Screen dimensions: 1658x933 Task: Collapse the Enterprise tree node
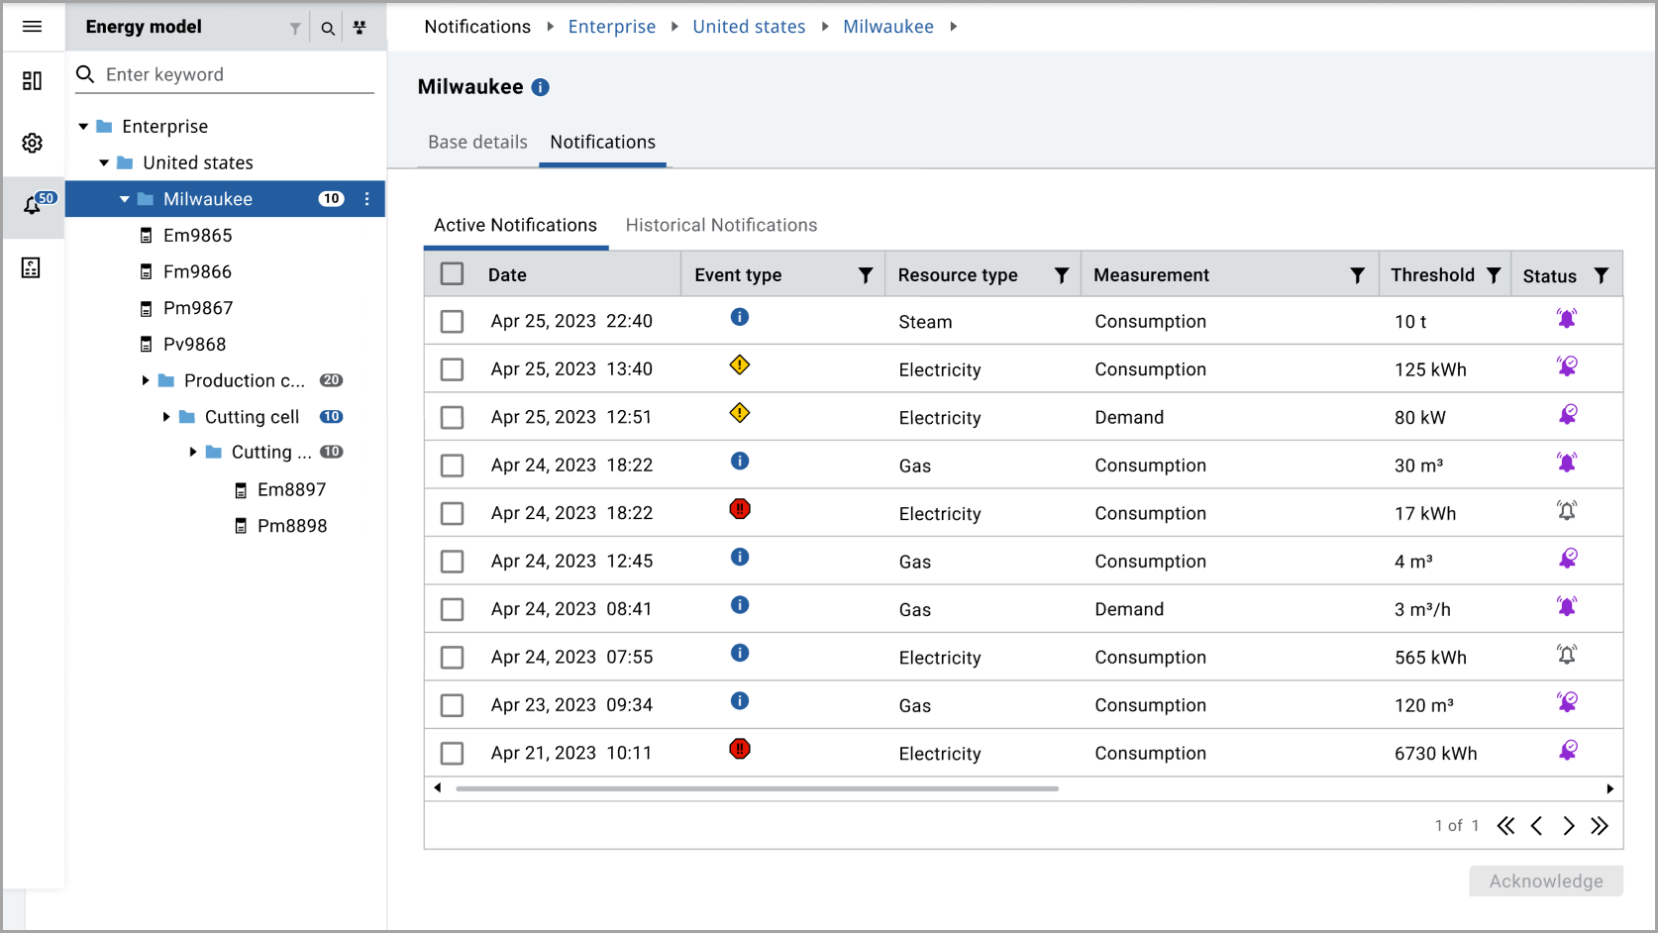[x=83, y=127]
